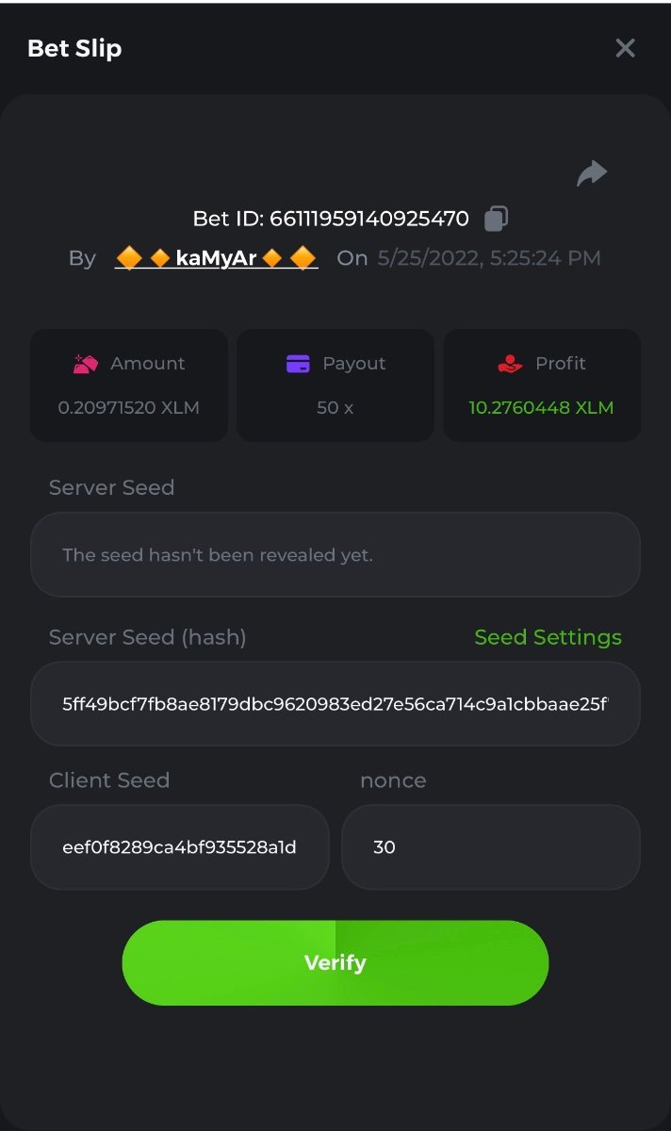
Task: Click the Server Seed (hash) label
Action: tap(147, 637)
